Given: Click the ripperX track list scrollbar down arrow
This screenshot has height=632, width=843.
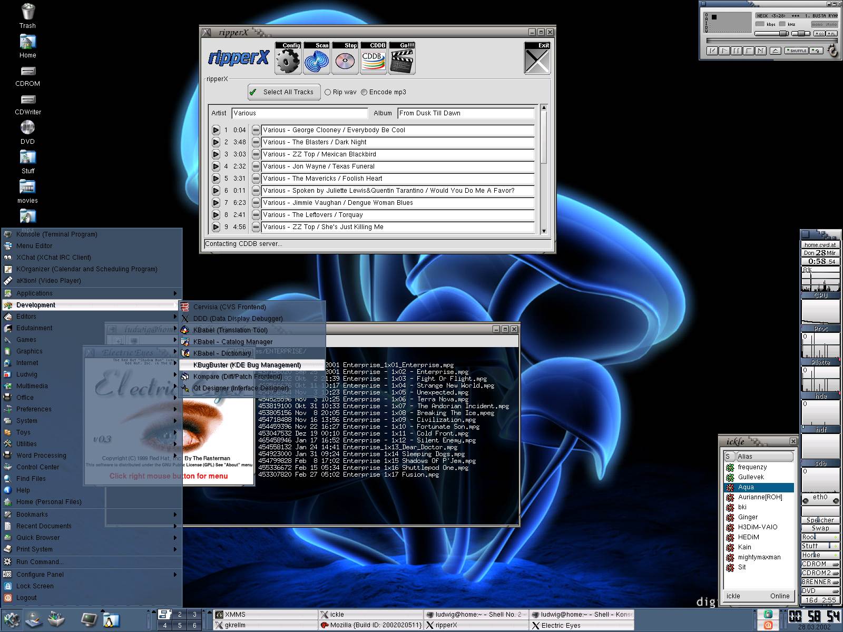Looking at the screenshot, I should (544, 231).
